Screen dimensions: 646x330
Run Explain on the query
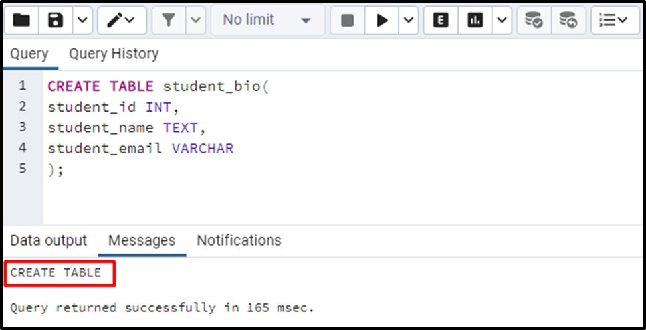click(441, 20)
